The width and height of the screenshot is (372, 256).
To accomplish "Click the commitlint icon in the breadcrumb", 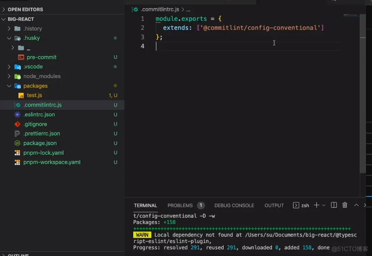I will coord(135,10).
